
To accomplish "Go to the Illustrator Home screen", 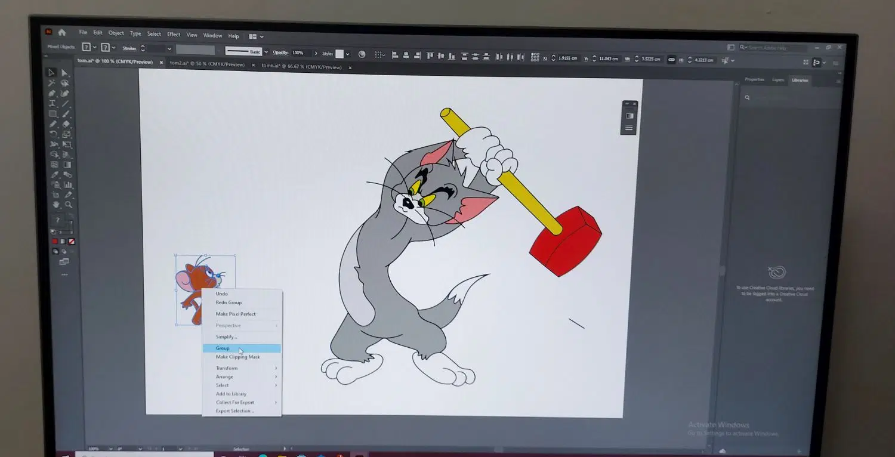I will tap(62, 32).
